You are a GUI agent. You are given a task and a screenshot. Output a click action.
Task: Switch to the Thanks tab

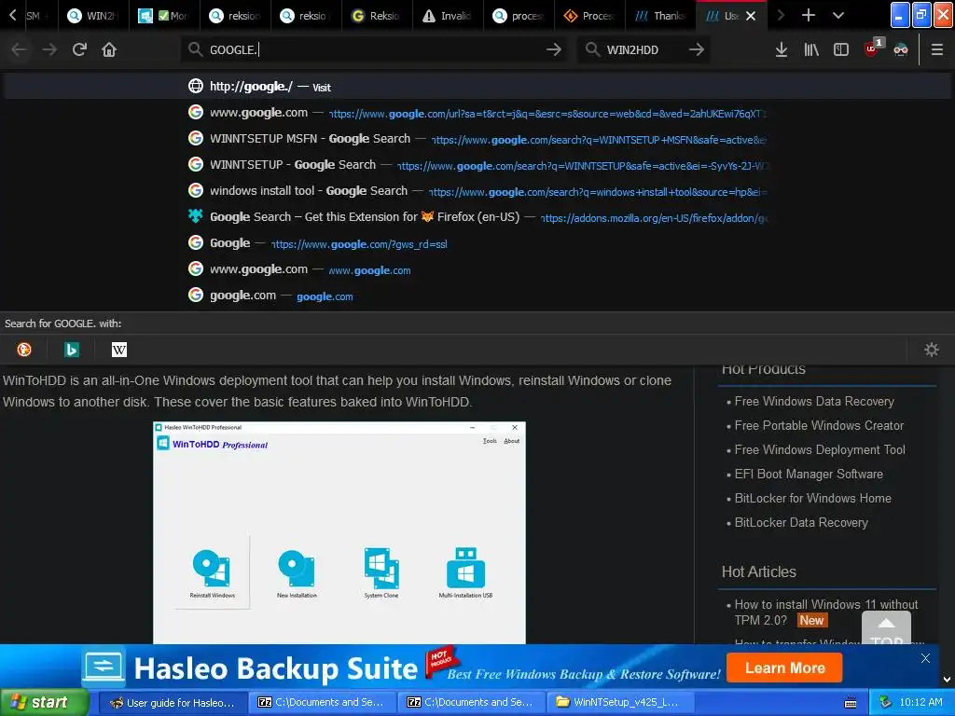660,16
